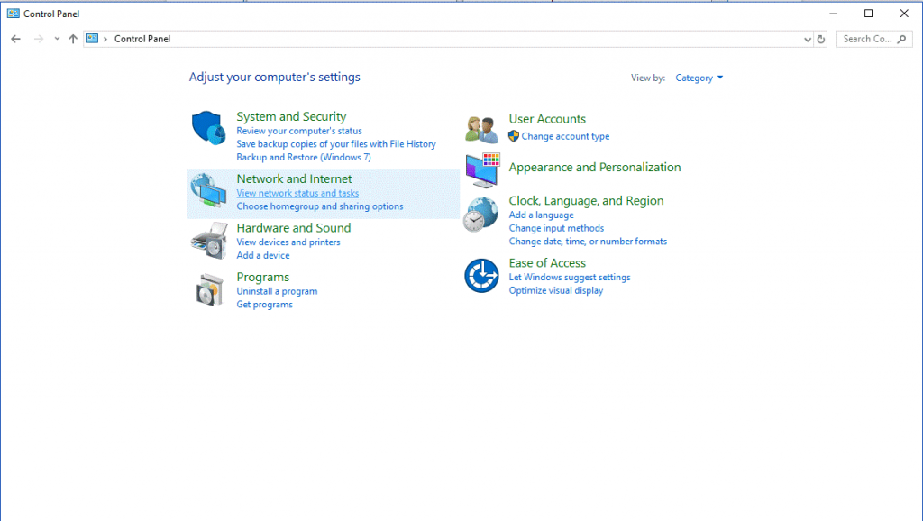923x521 pixels.
Task: Open View network status and tasks
Action: coord(297,193)
